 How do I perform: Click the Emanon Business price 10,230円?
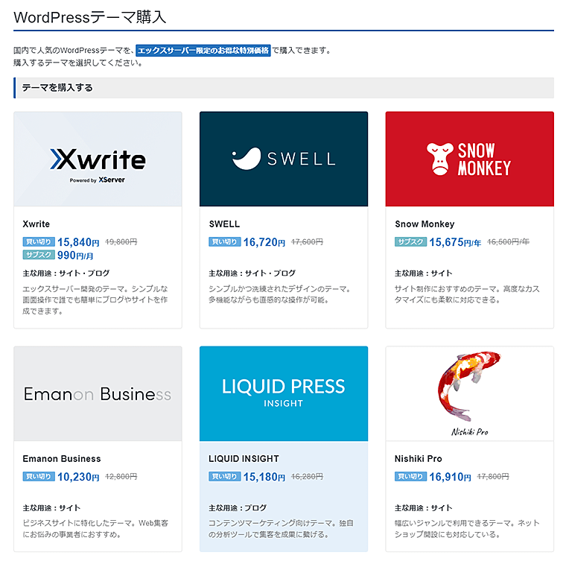click(x=78, y=477)
